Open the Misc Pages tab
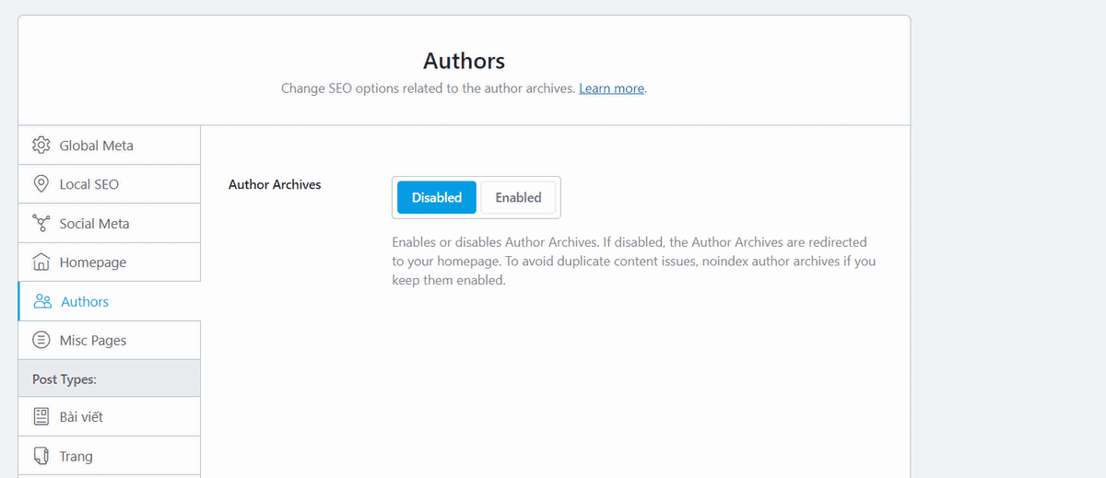The height and width of the screenshot is (478, 1106). point(93,341)
